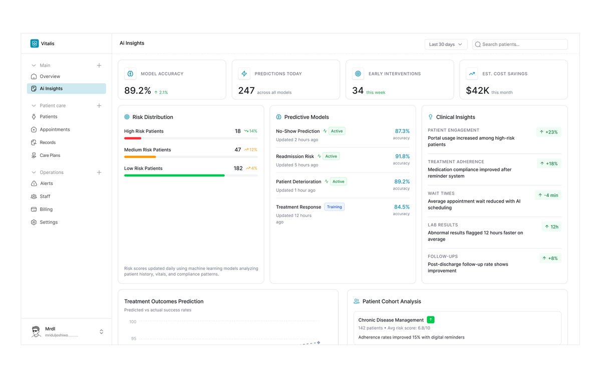Click the pulse icon beside Patient Deterioration

pyautogui.click(x=327, y=181)
